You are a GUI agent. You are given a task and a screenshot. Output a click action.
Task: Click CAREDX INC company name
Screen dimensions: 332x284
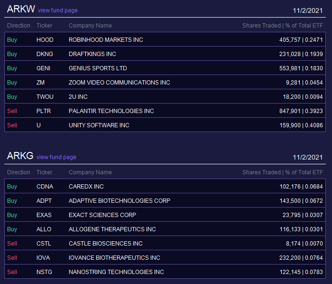(x=86, y=187)
